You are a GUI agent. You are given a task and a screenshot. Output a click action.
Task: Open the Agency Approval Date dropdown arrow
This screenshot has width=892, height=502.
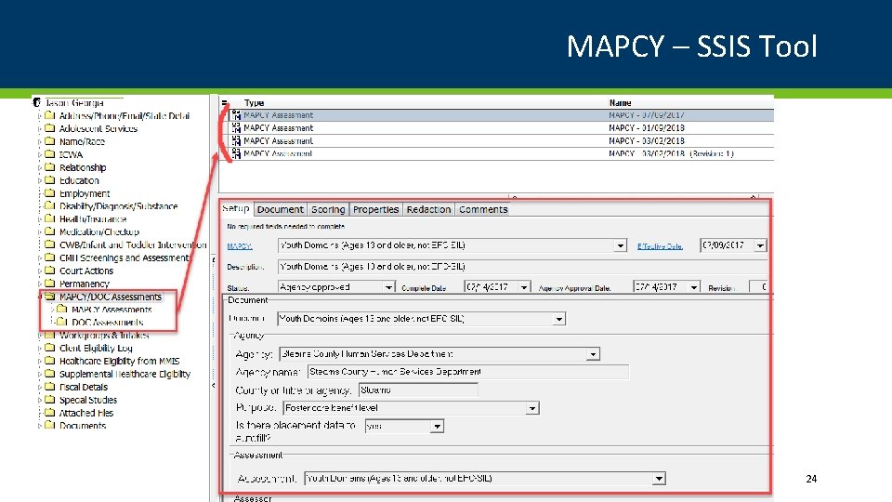pyautogui.click(x=693, y=287)
